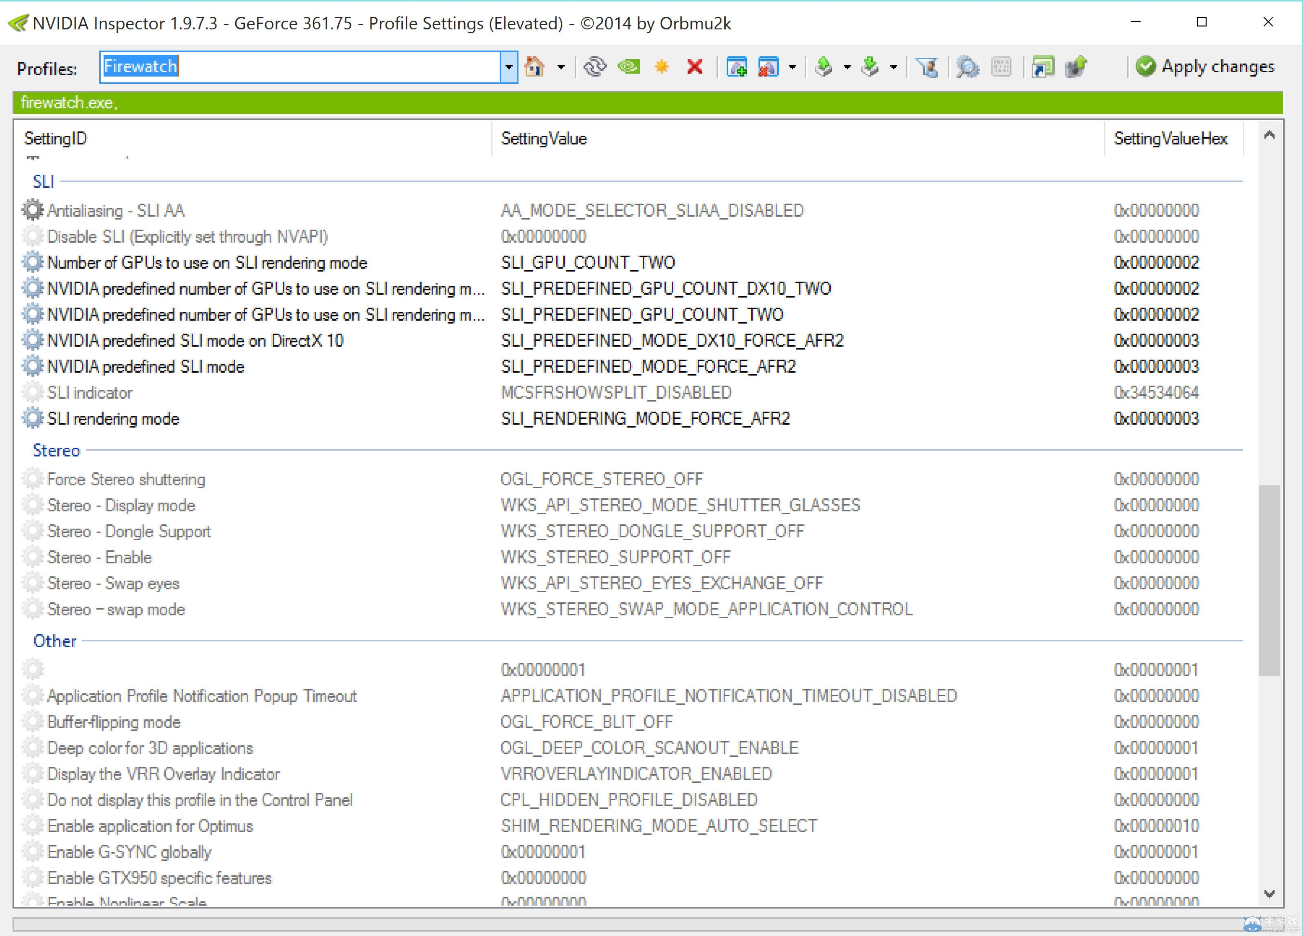The image size is (1303, 936).
Task: Click the update upload arrow icon
Action: [1076, 66]
